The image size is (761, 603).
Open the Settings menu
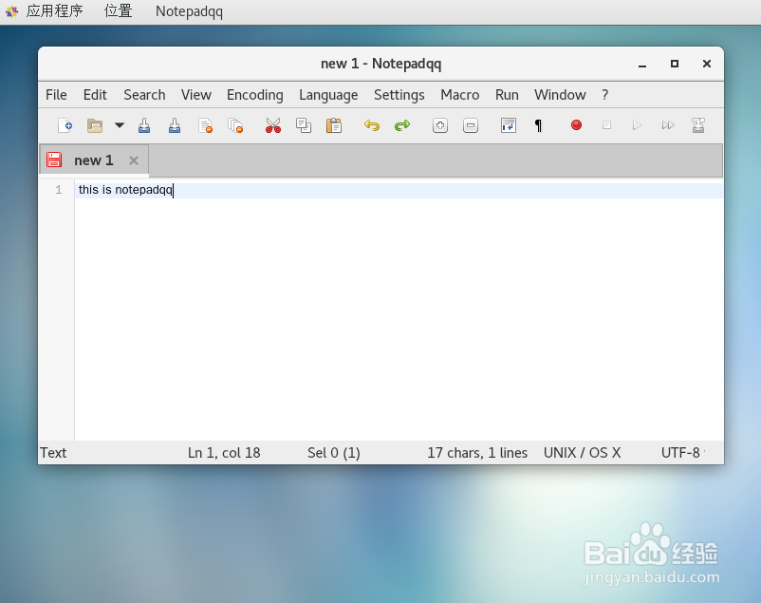coord(399,95)
